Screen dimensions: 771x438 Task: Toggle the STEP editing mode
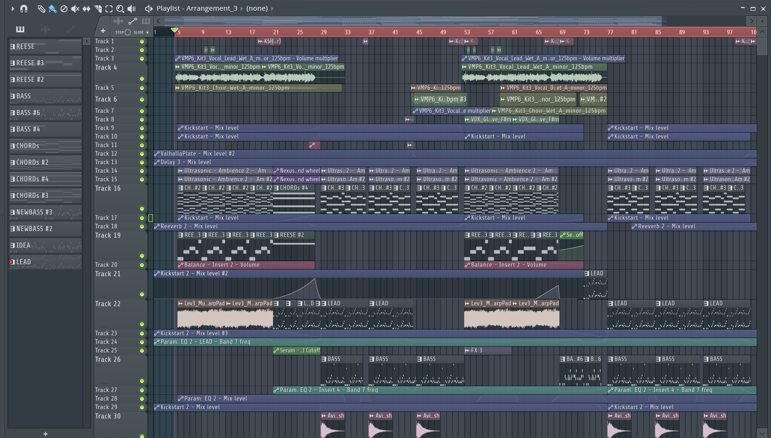[x=128, y=33]
